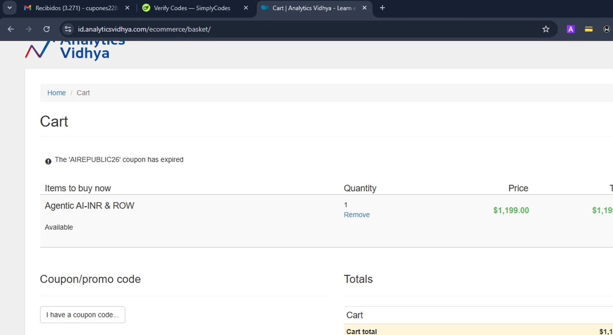
Task: Click the Gmail favicon in first tab
Action: (27, 8)
